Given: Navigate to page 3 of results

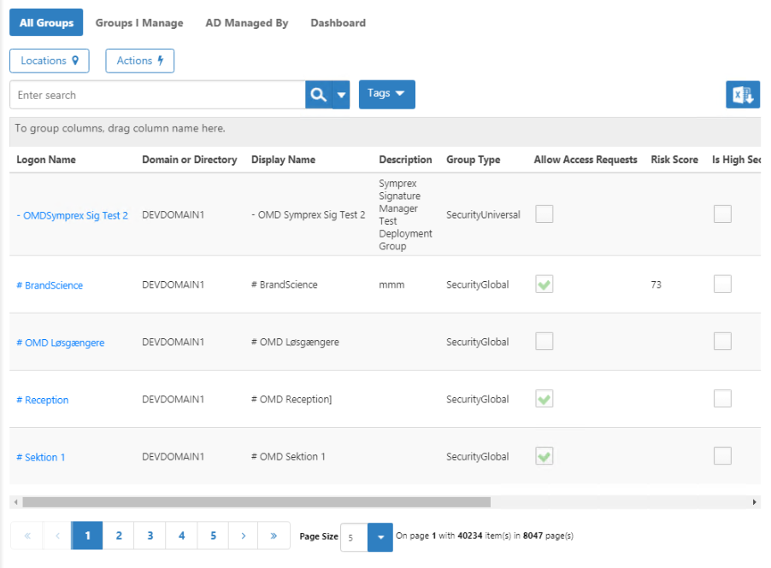Looking at the screenshot, I should click(150, 536).
